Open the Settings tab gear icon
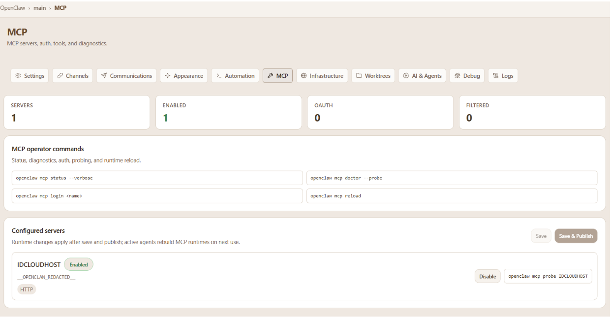This screenshot has height=320, width=611. coord(18,76)
